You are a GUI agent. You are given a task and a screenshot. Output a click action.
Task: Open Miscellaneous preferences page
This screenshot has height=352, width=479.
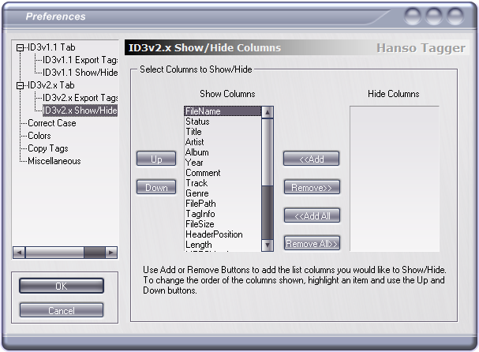(x=54, y=161)
